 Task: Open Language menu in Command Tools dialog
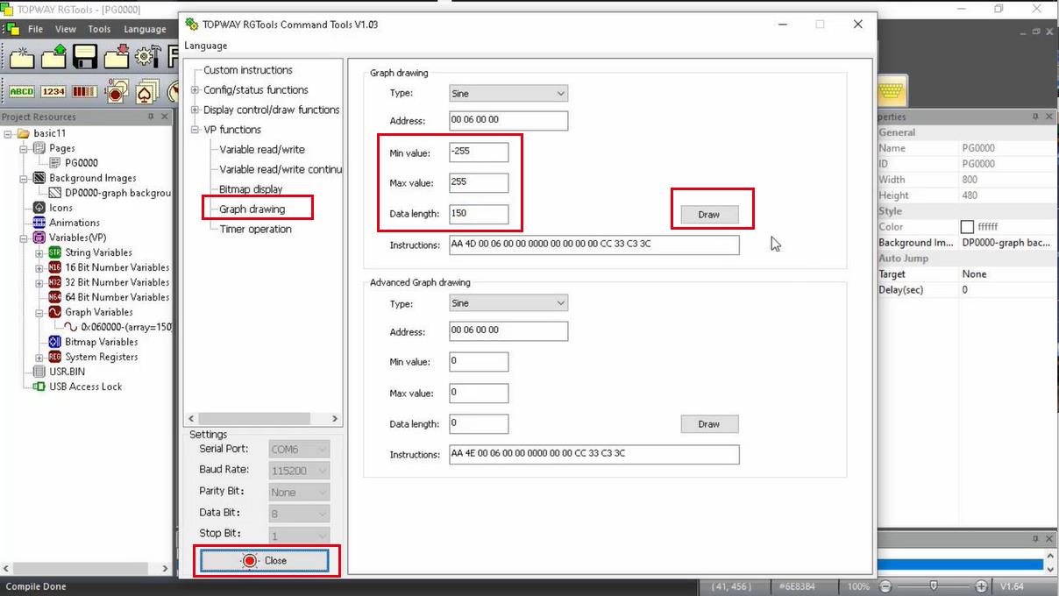(x=206, y=46)
